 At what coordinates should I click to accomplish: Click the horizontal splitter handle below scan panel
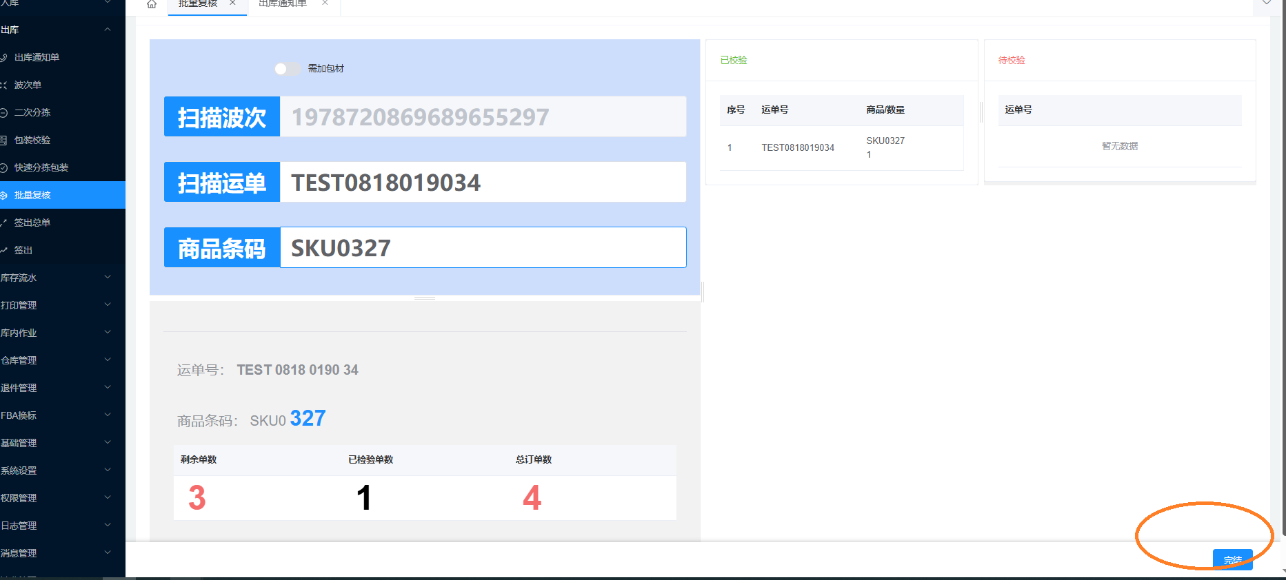click(425, 298)
